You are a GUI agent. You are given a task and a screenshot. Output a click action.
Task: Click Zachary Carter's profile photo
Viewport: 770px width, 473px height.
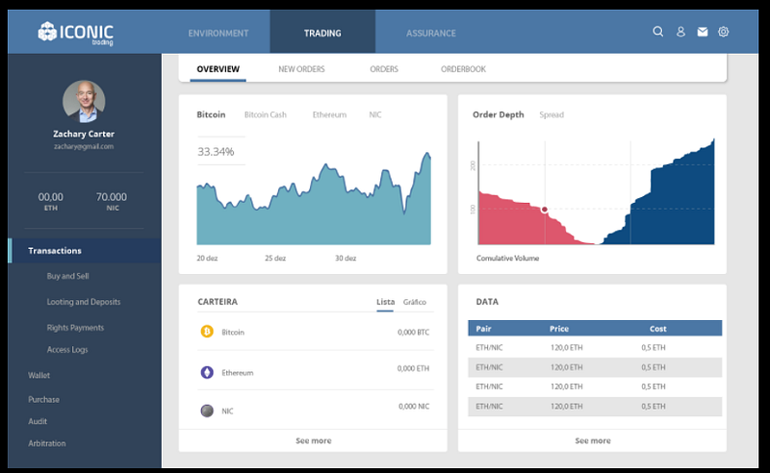point(84,102)
